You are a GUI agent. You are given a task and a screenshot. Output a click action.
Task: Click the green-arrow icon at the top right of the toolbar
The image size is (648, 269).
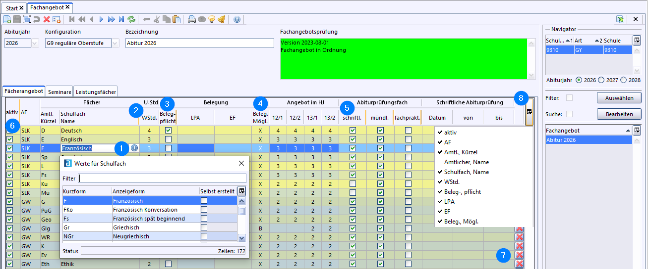[x=620, y=19]
